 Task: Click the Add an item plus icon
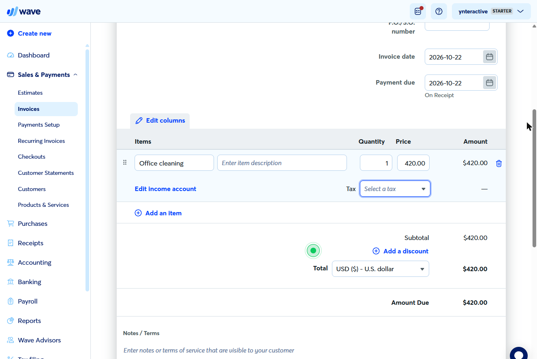click(138, 213)
